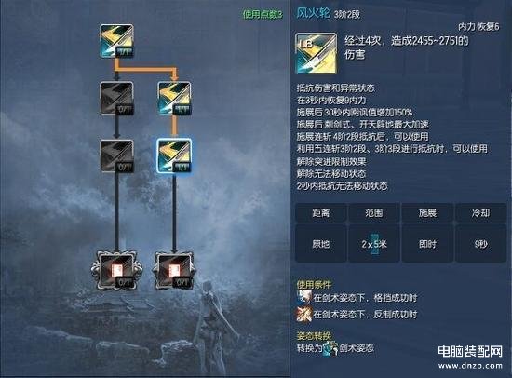Click the greyed-out left second-tier skill node
The height and width of the screenshot is (378, 512).
pos(117,99)
